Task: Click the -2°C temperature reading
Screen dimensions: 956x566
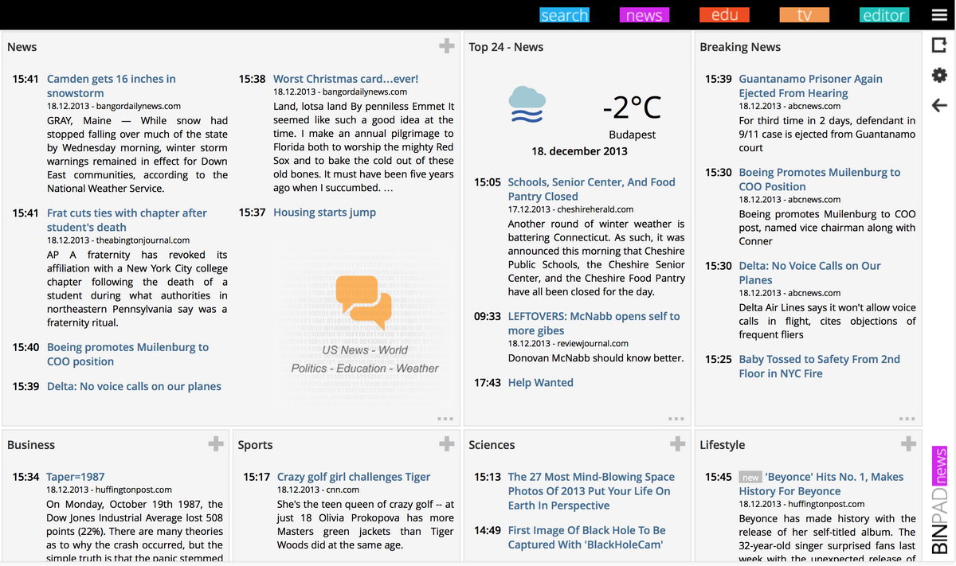Action: pyautogui.click(x=632, y=107)
